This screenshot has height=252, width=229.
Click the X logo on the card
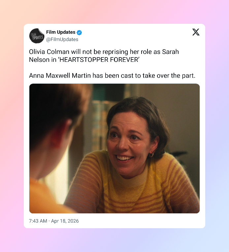[x=196, y=32]
